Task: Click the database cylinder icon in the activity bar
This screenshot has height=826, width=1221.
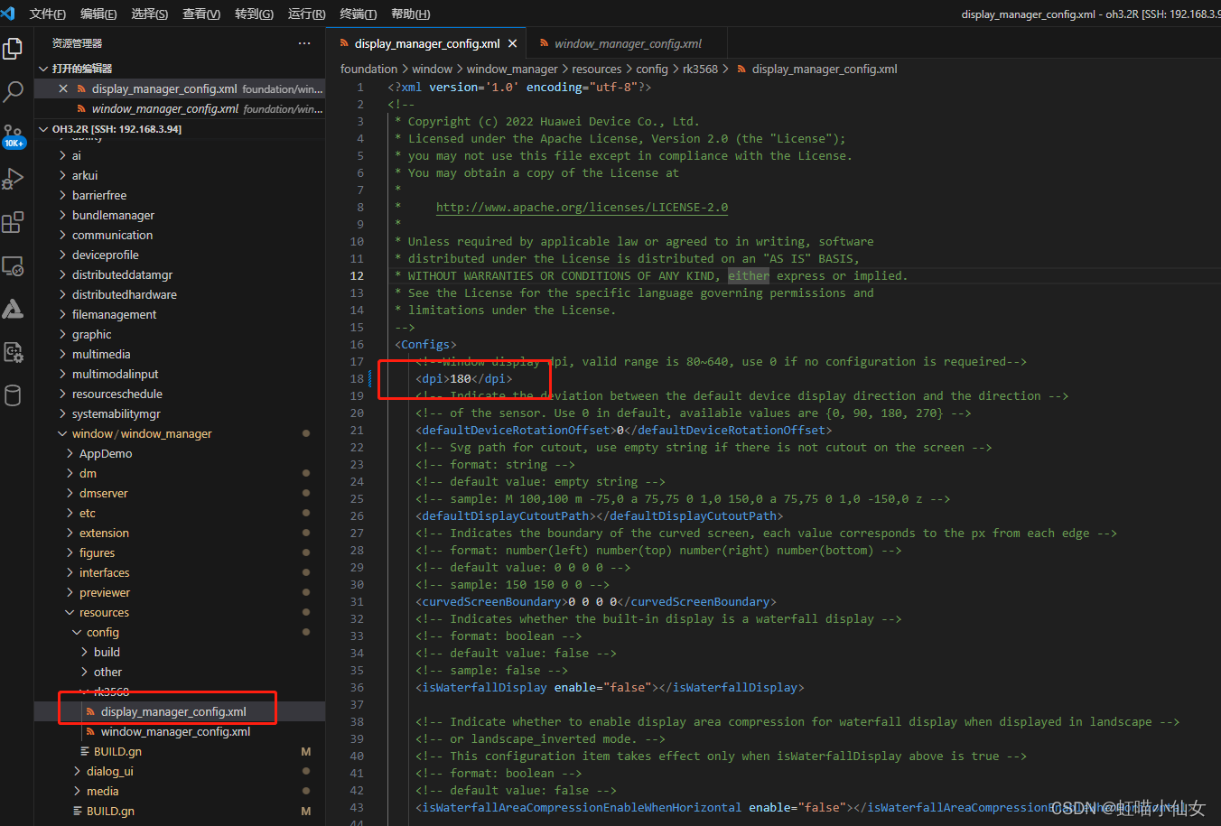Action: point(13,395)
